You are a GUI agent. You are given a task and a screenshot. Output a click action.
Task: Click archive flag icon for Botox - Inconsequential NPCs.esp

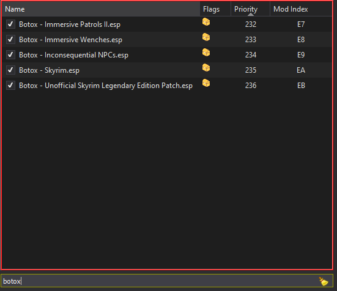pos(206,53)
